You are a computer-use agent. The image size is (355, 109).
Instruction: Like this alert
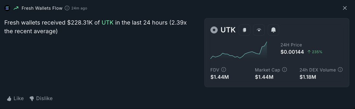[15, 98]
